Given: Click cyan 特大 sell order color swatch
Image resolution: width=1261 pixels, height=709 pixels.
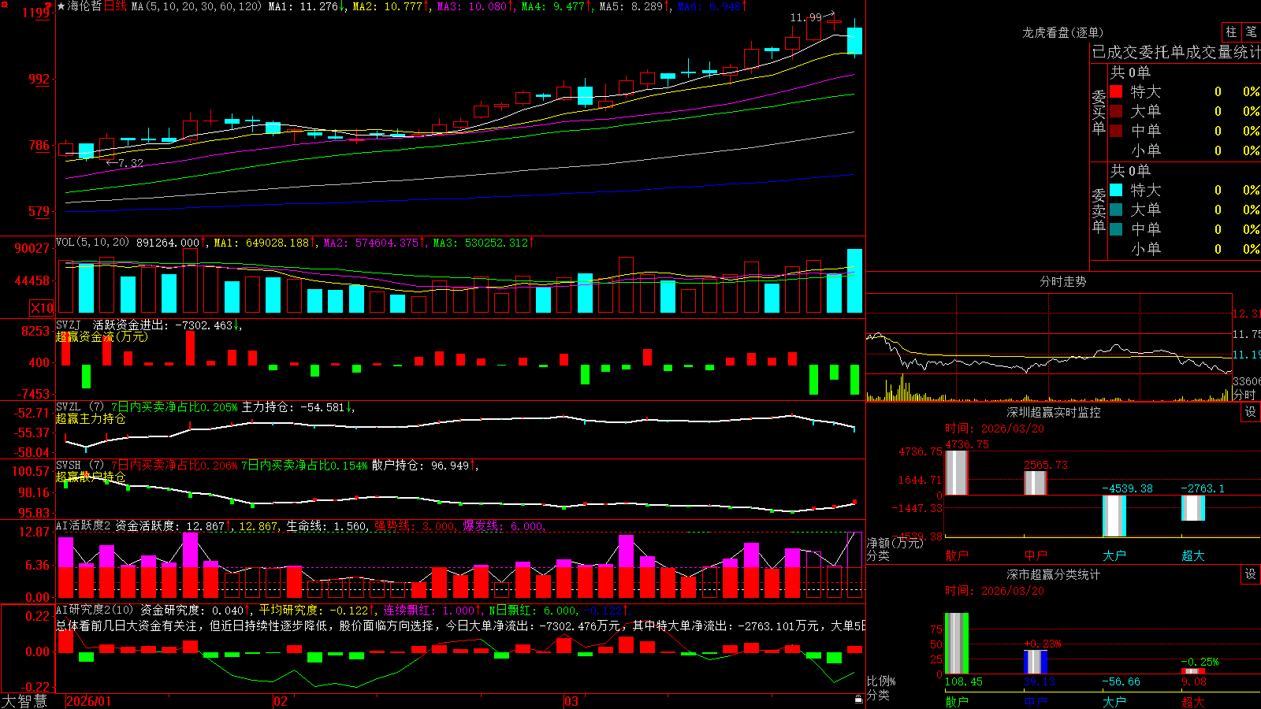Looking at the screenshot, I should tap(1116, 190).
